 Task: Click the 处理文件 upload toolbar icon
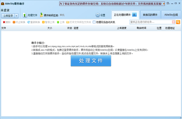click(25, 15)
